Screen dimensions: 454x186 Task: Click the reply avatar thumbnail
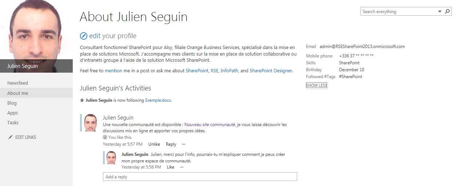(x=111, y=158)
